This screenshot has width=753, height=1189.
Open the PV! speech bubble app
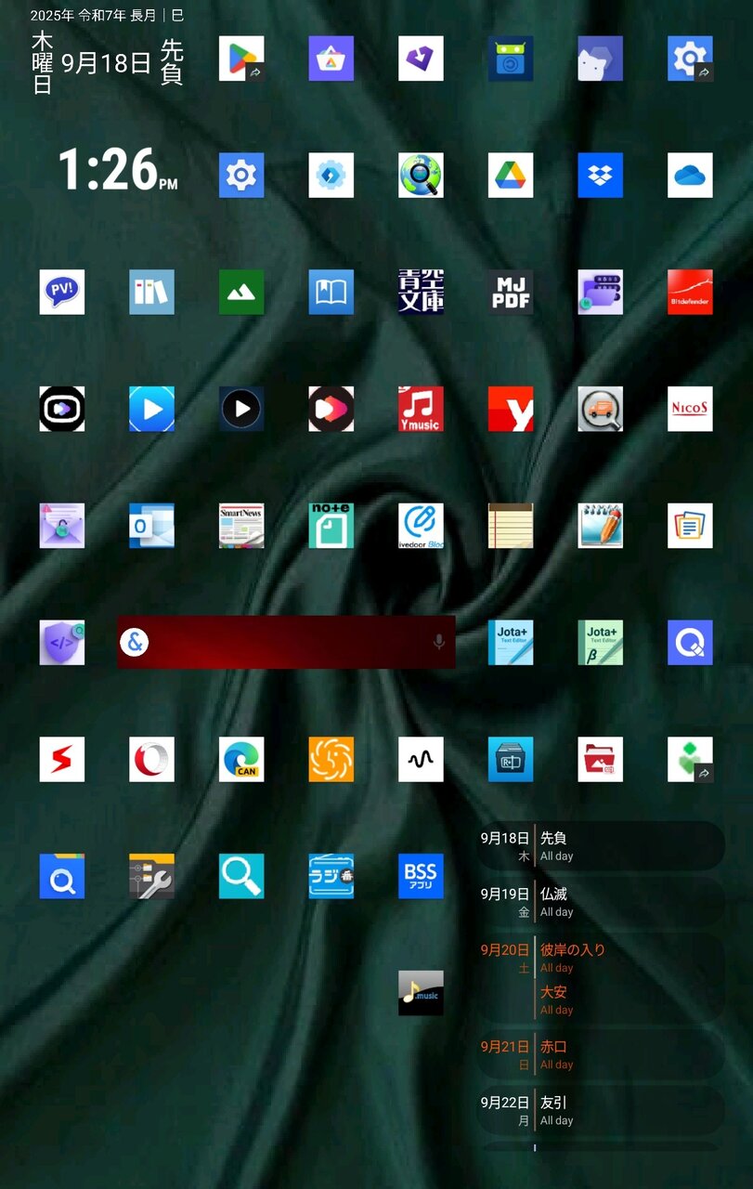[x=62, y=293]
